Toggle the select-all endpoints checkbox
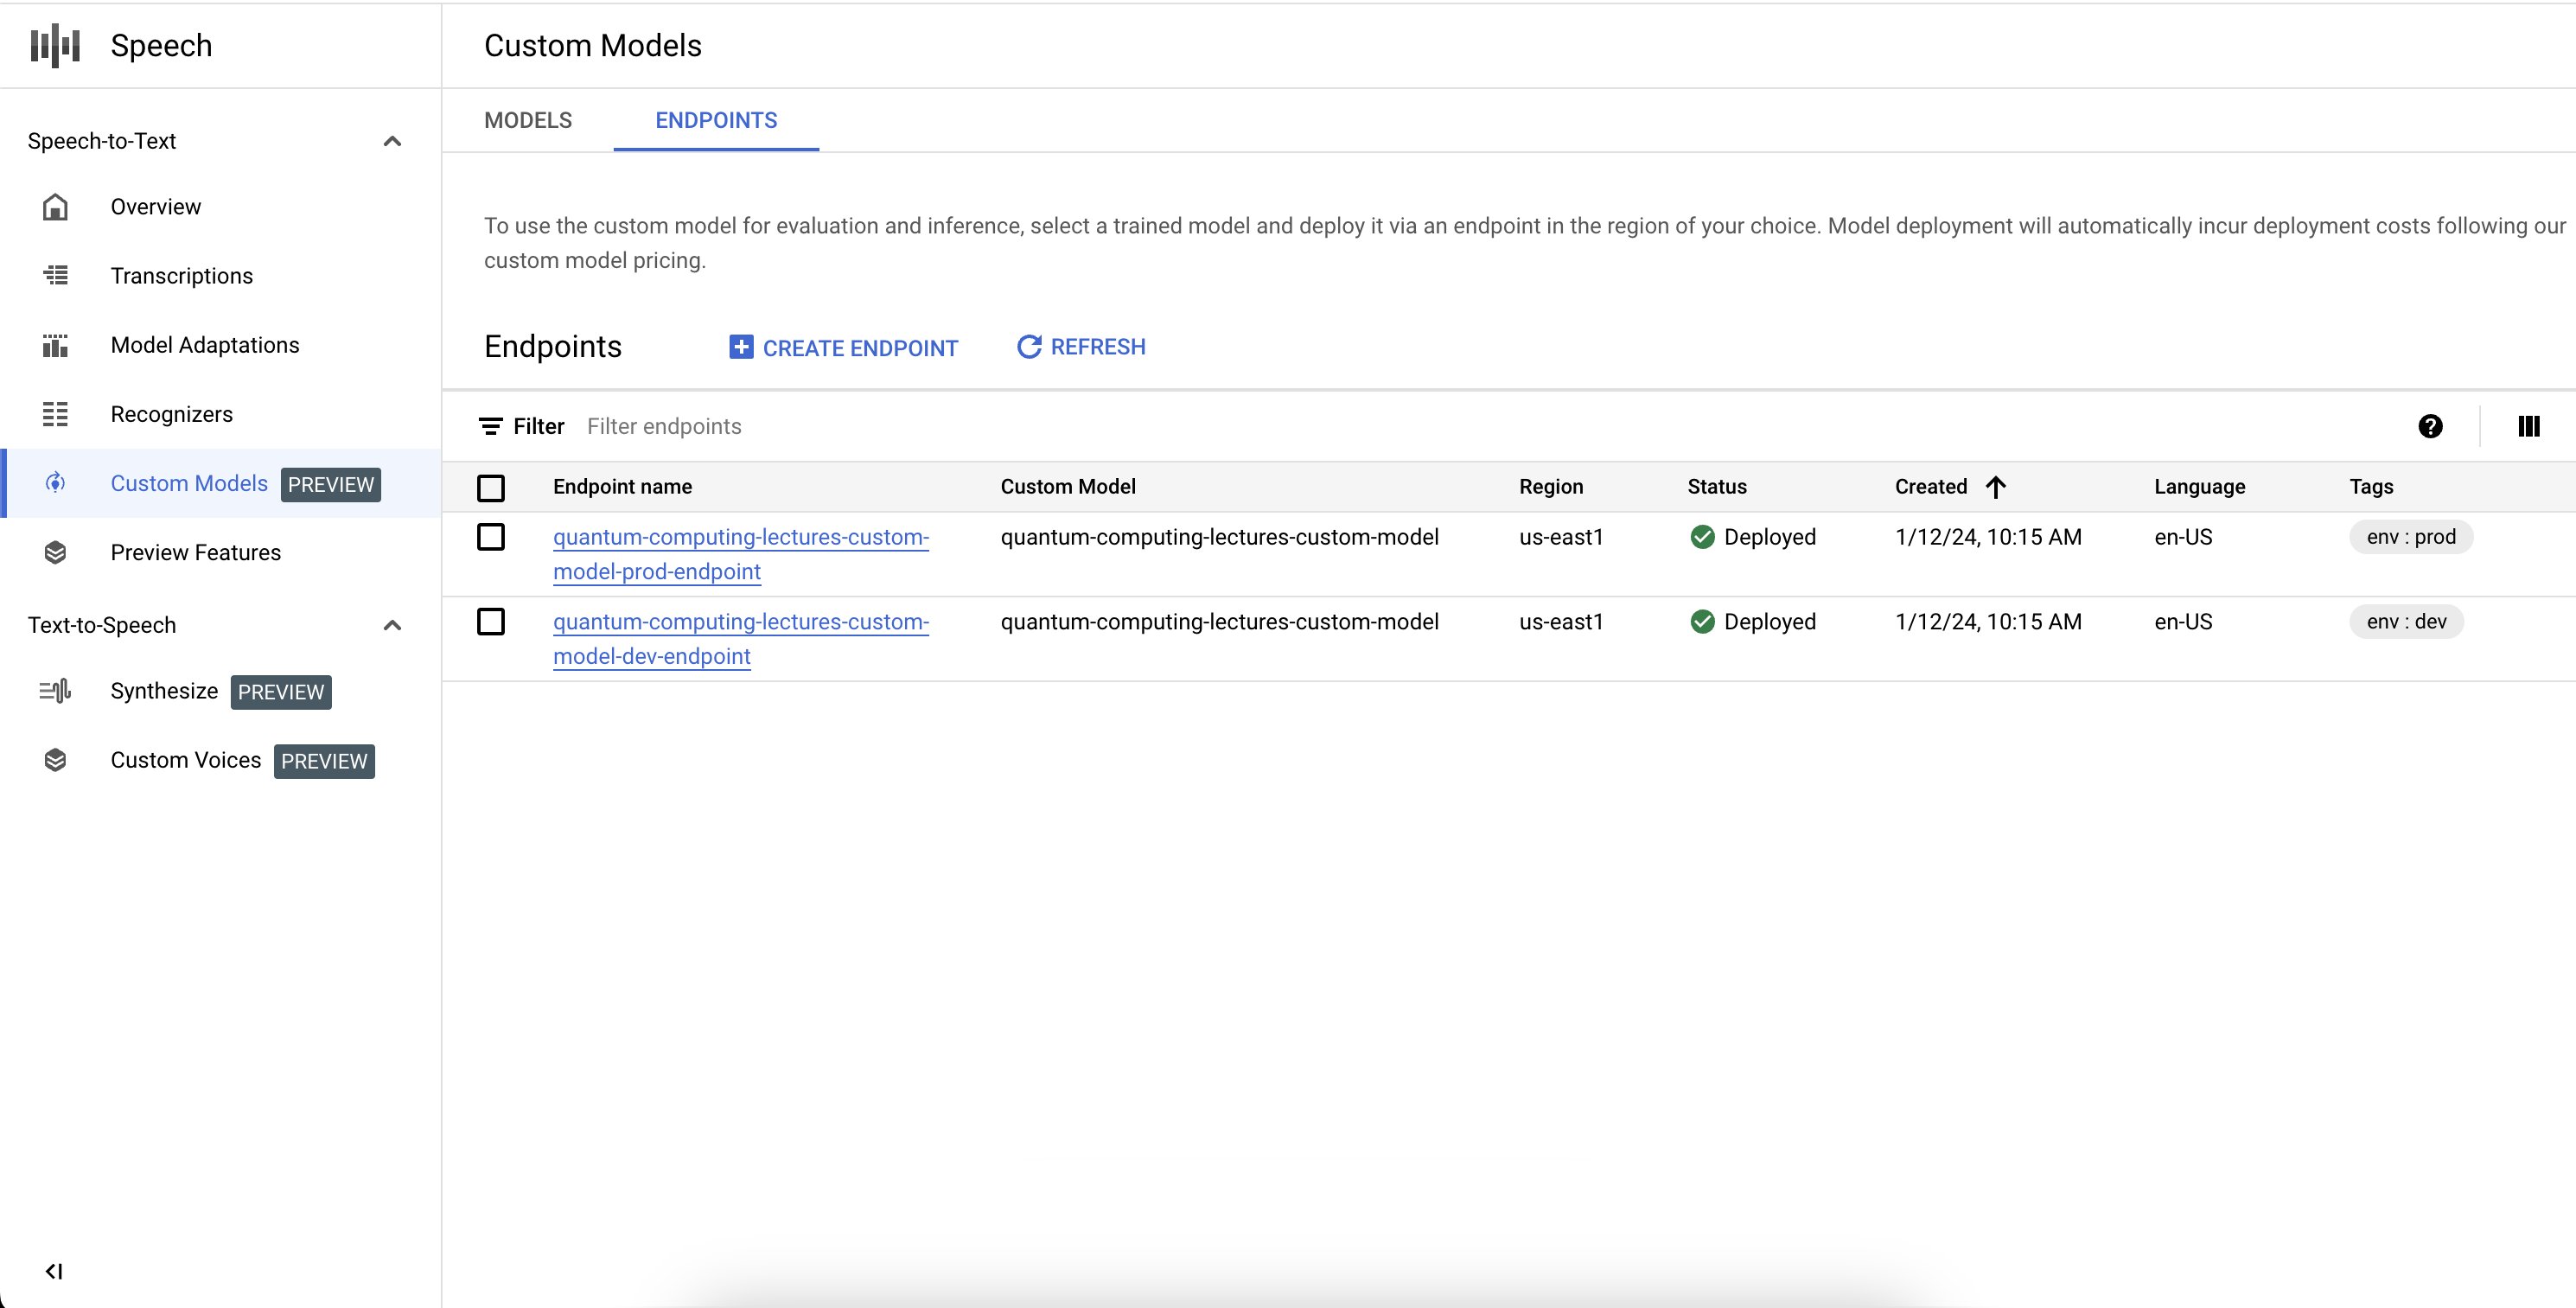Screen dimensions: 2576x1308 [494, 486]
